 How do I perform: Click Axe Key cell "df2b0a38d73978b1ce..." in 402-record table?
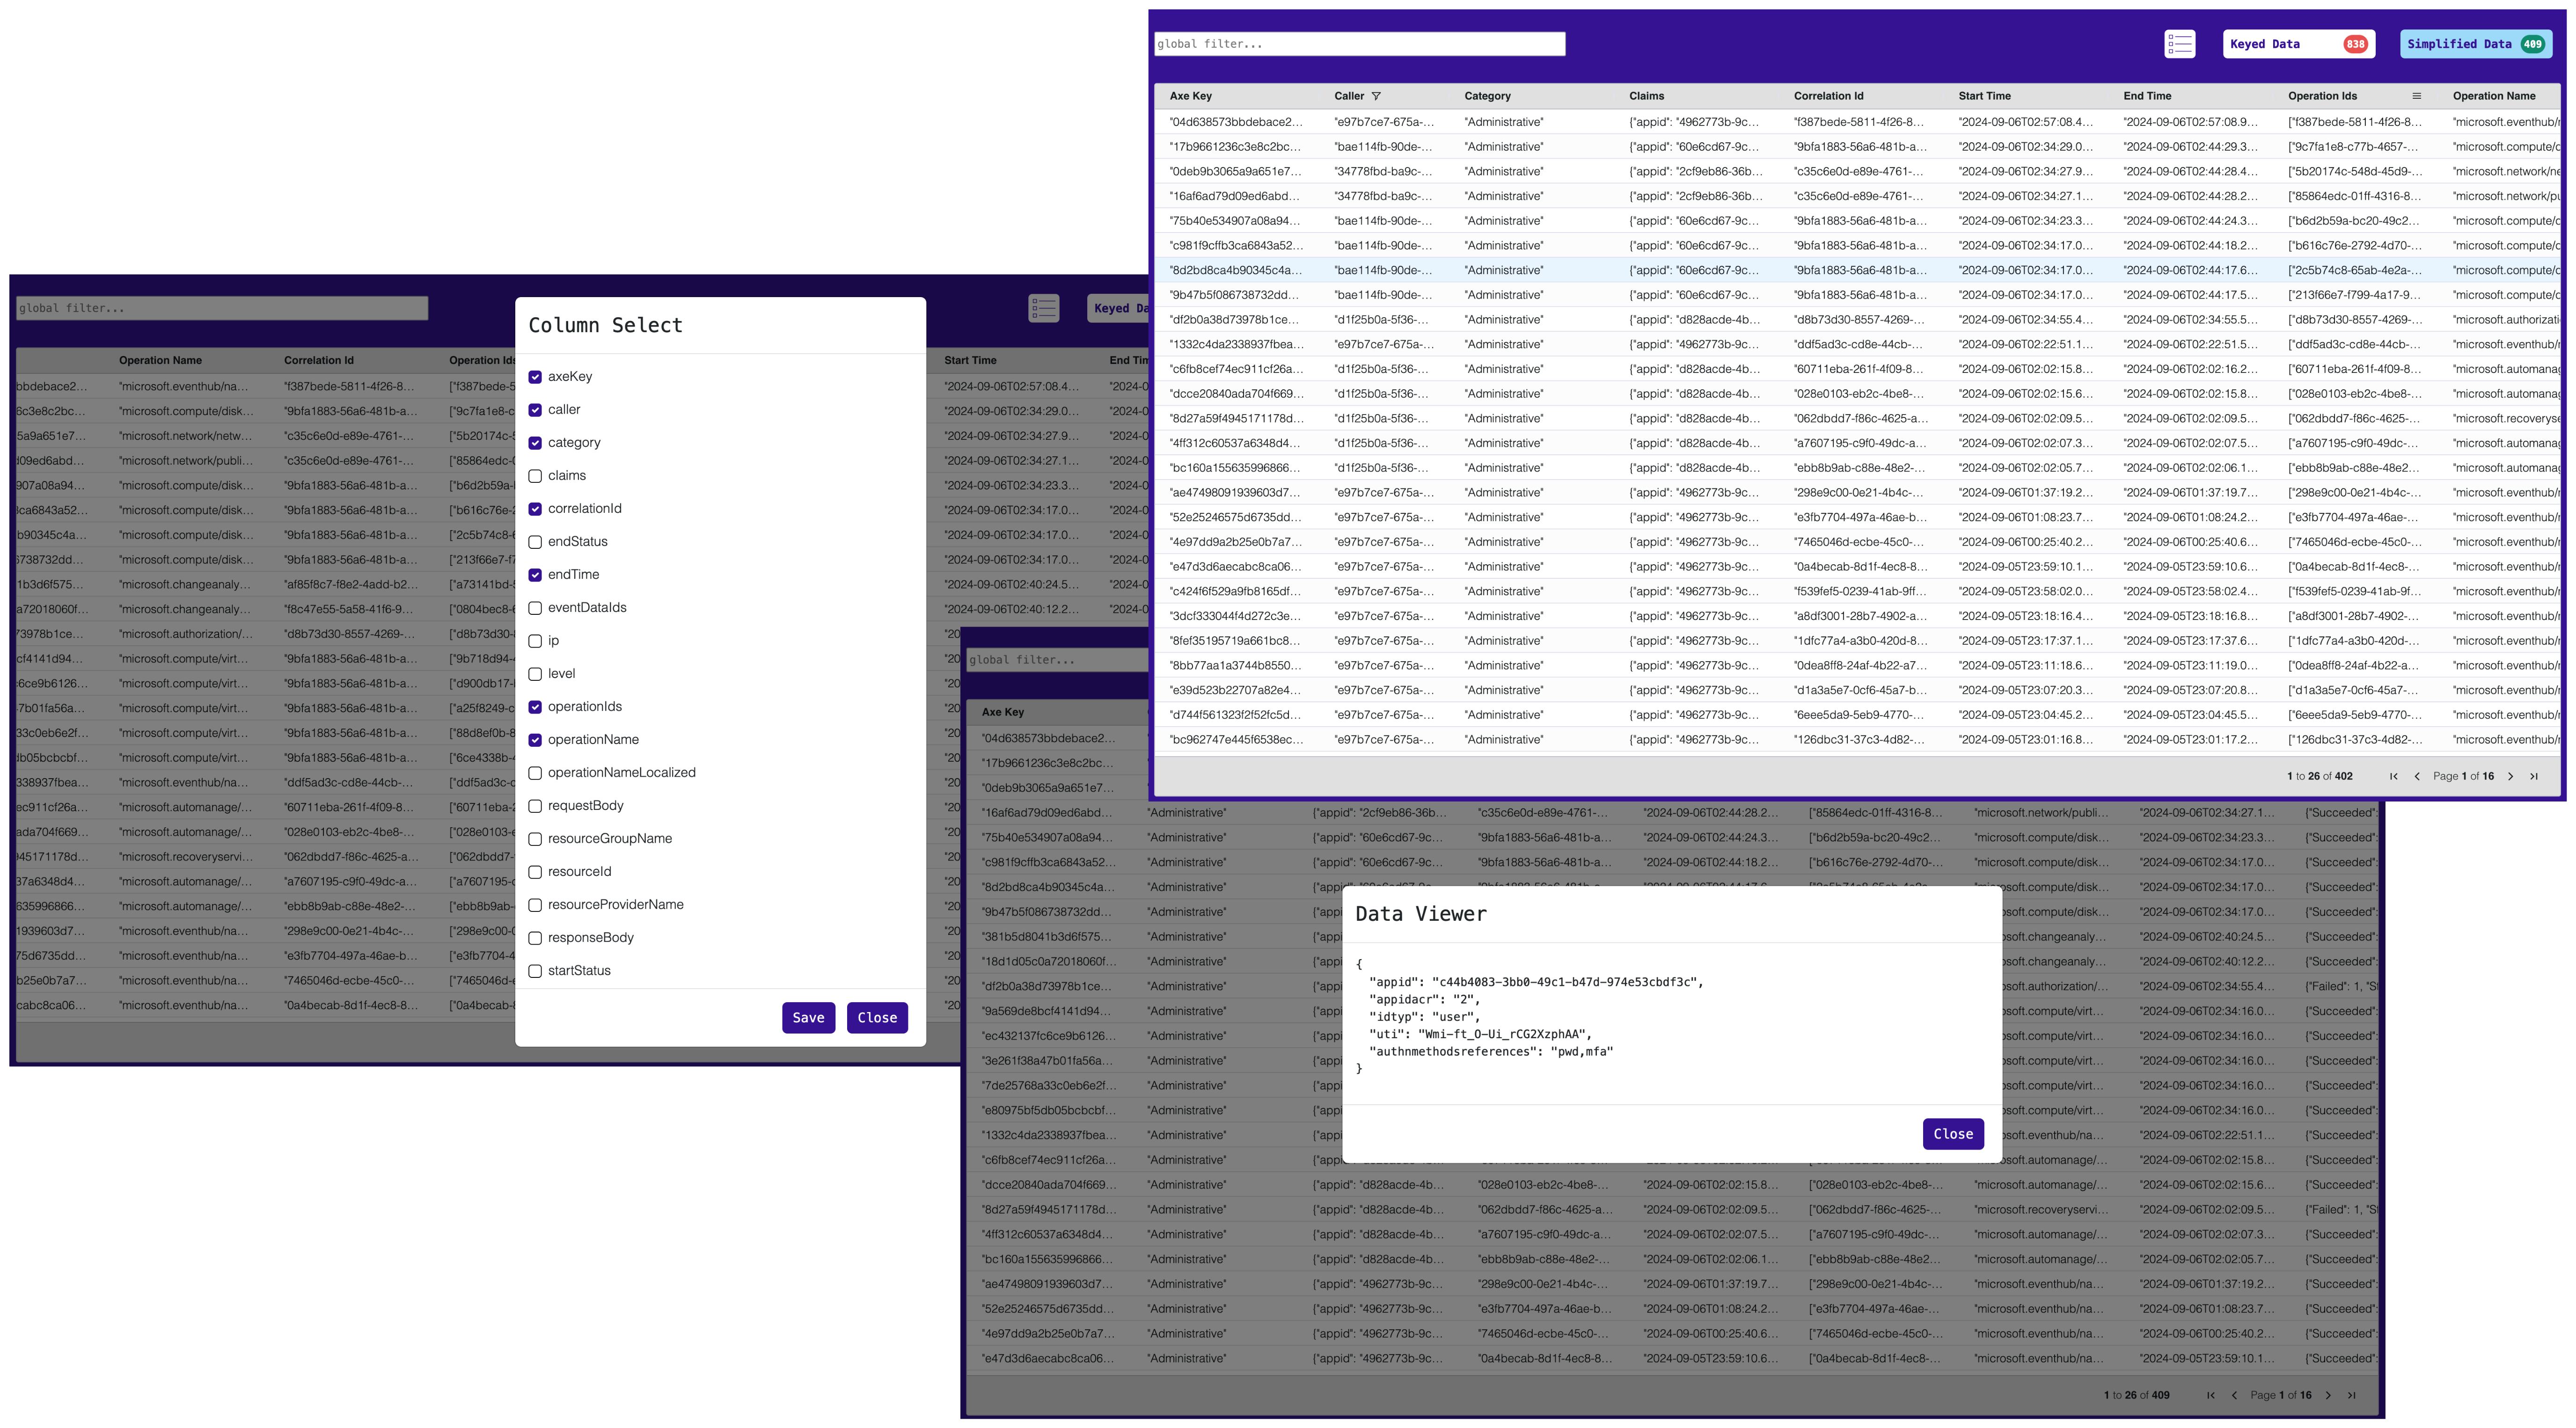coord(1235,320)
